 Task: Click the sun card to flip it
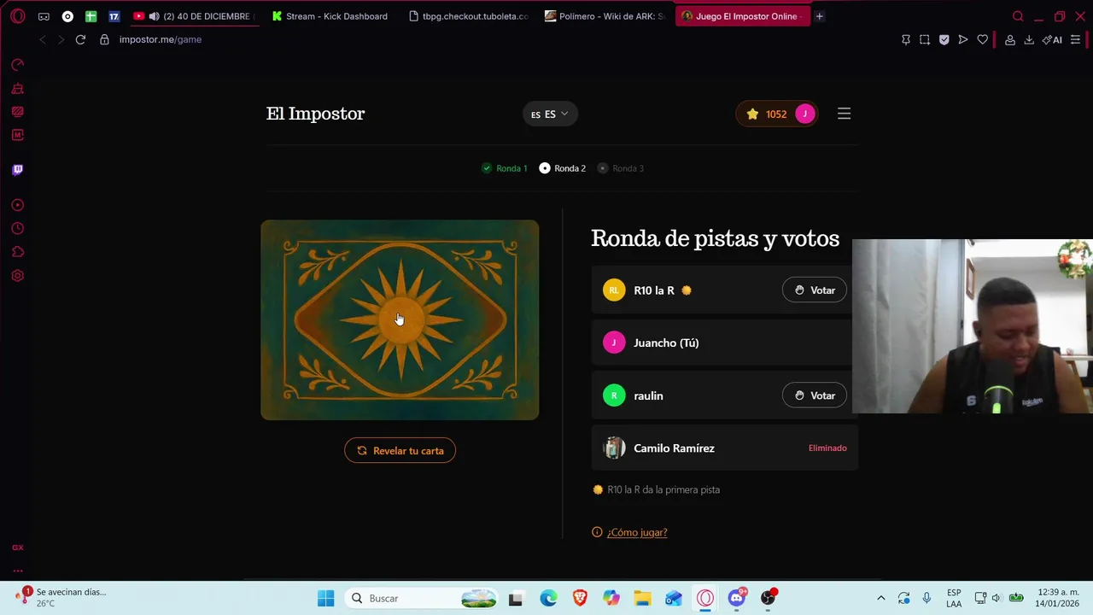click(400, 319)
